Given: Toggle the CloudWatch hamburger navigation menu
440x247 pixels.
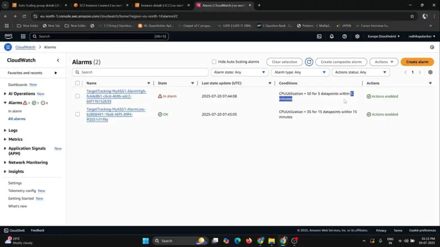Looking at the screenshot, I should pos(8,47).
